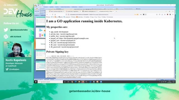
Task: Open PowerPoint Slide Show ribbon tab
Action: point(65,7)
